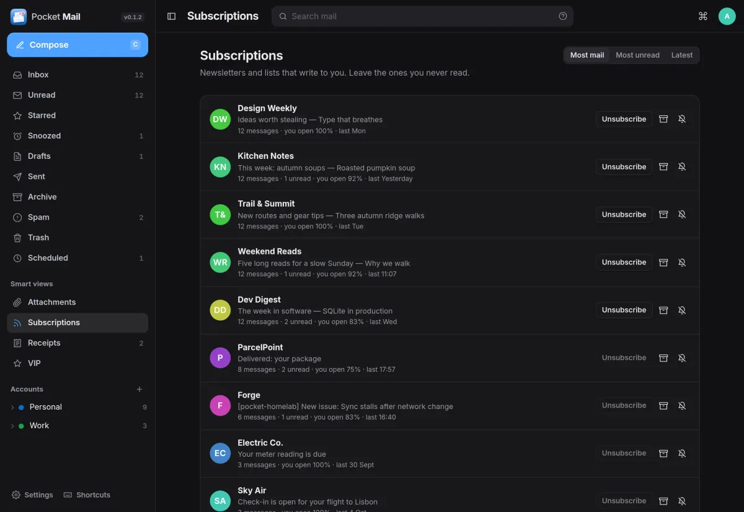Open keyboard Shortcuts
744x512 pixels.
(x=87, y=495)
